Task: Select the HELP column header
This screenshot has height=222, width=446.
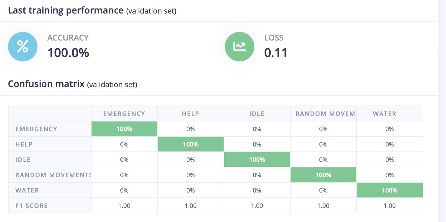Action: (190, 114)
